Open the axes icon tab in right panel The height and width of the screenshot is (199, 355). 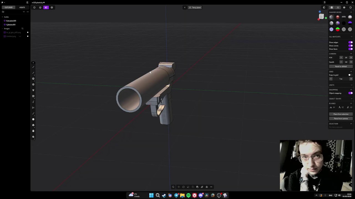[x=338, y=7]
